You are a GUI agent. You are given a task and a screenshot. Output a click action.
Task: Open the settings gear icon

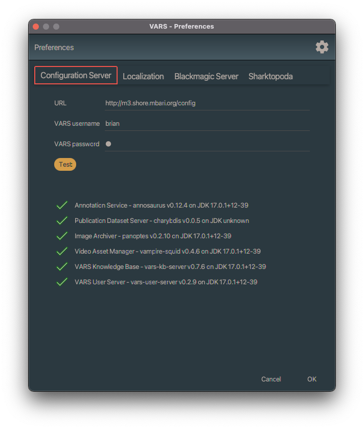click(x=322, y=47)
